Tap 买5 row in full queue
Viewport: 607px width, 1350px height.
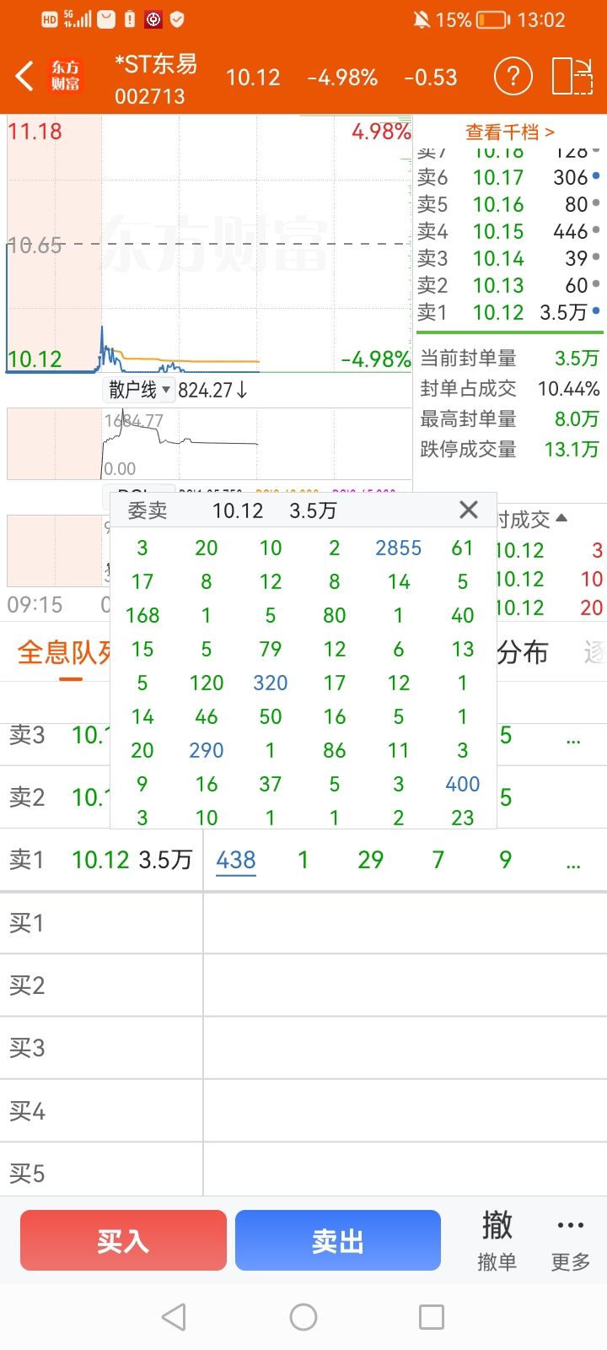click(x=303, y=1171)
